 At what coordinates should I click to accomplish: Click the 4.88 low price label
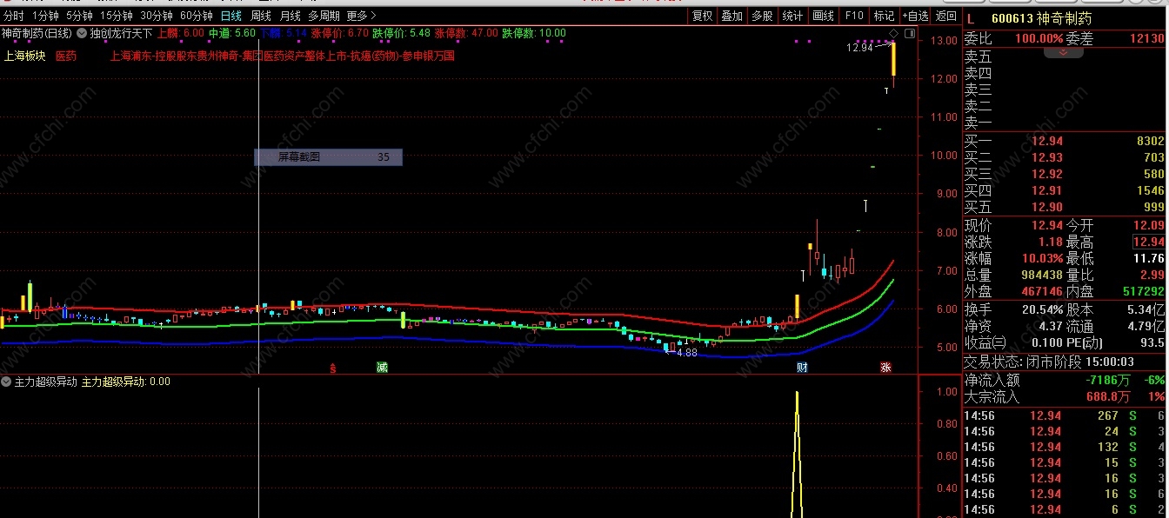click(687, 353)
